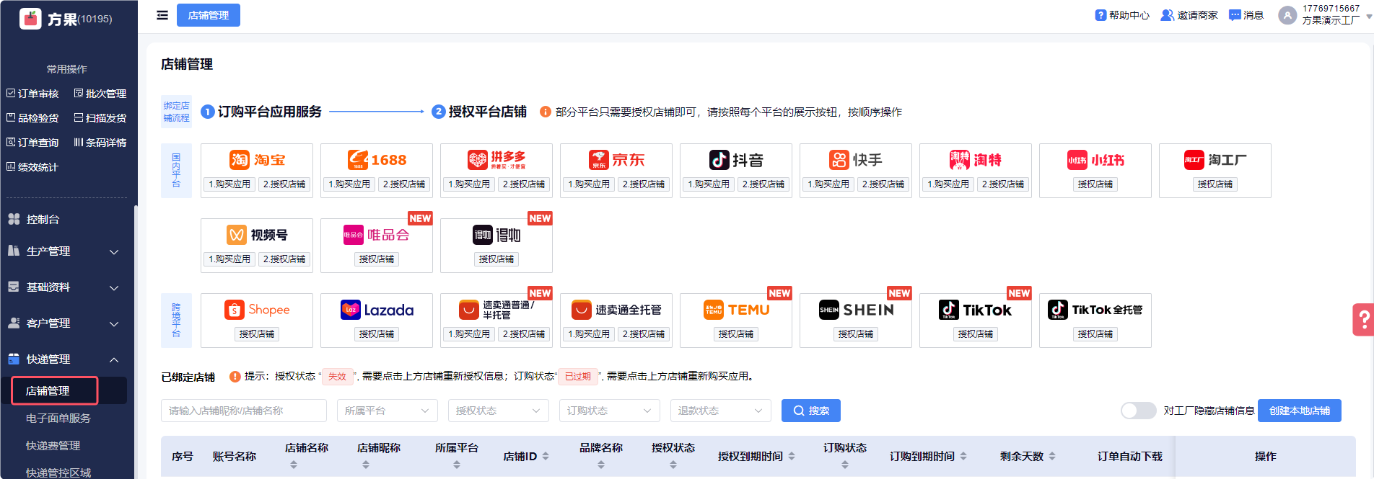This screenshot has width=1374, height=479.
Task: Open the help center icon
Action: [x=1100, y=15]
